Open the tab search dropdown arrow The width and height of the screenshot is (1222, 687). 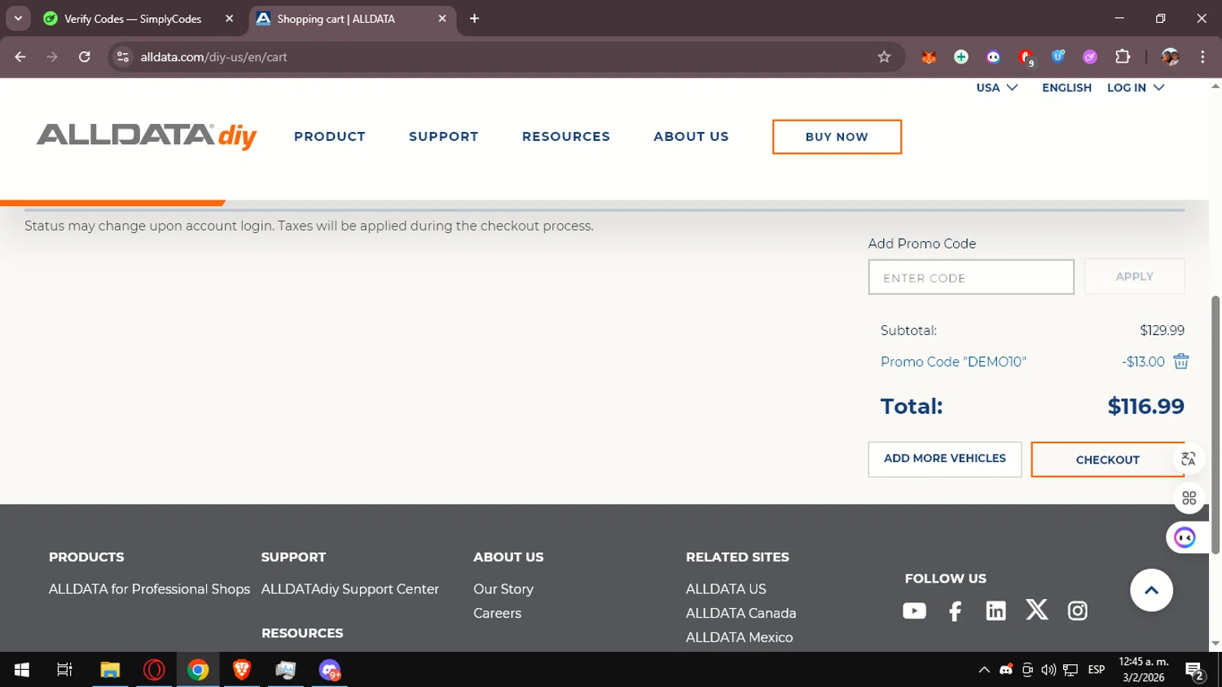pos(18,19)
